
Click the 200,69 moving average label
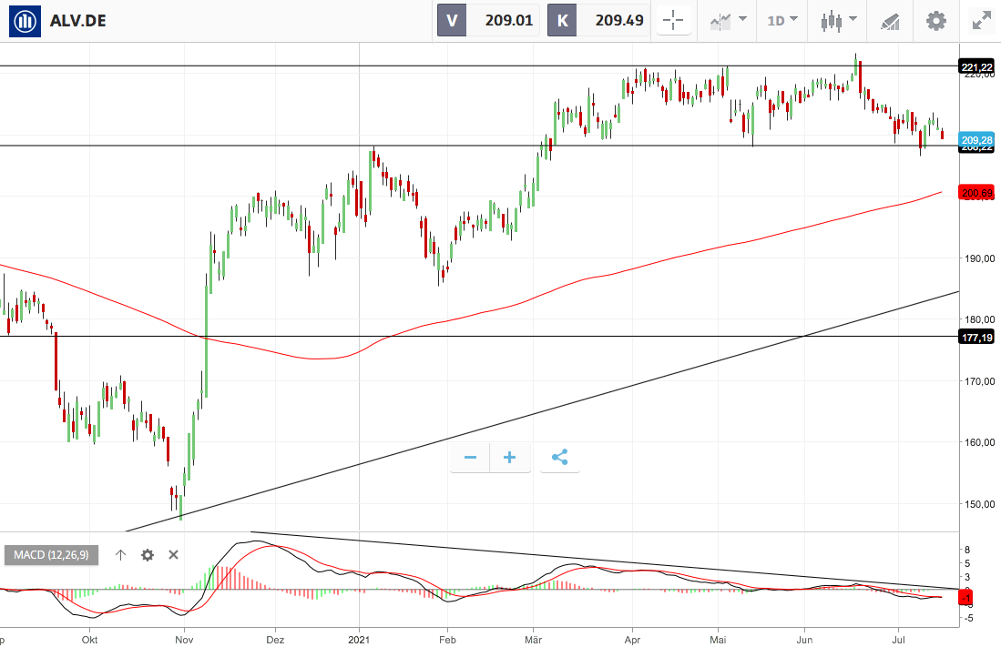[976, 193]
